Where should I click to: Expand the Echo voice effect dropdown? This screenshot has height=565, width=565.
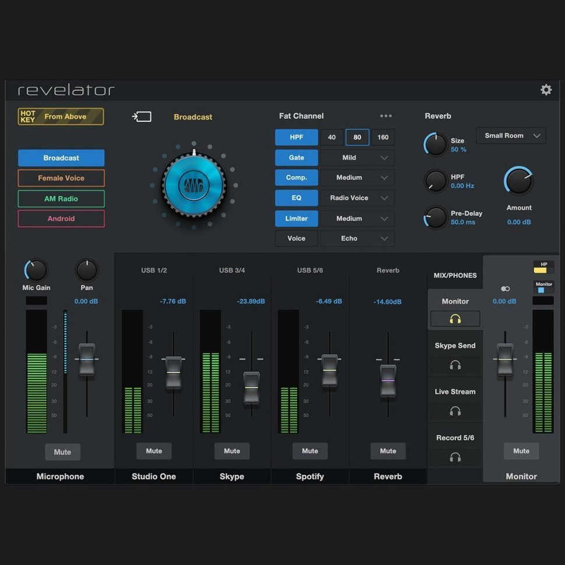coord(357,238)
